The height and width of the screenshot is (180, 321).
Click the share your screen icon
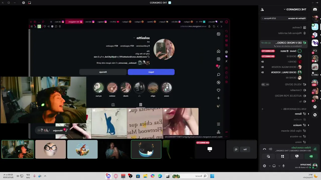pos(297,156)
